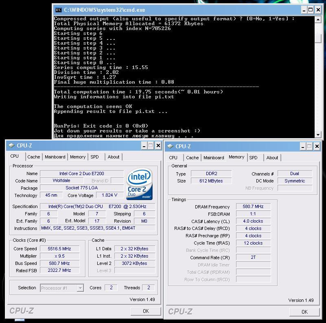
Task: Minimize the right CPU-Z window
Action: 303,147
